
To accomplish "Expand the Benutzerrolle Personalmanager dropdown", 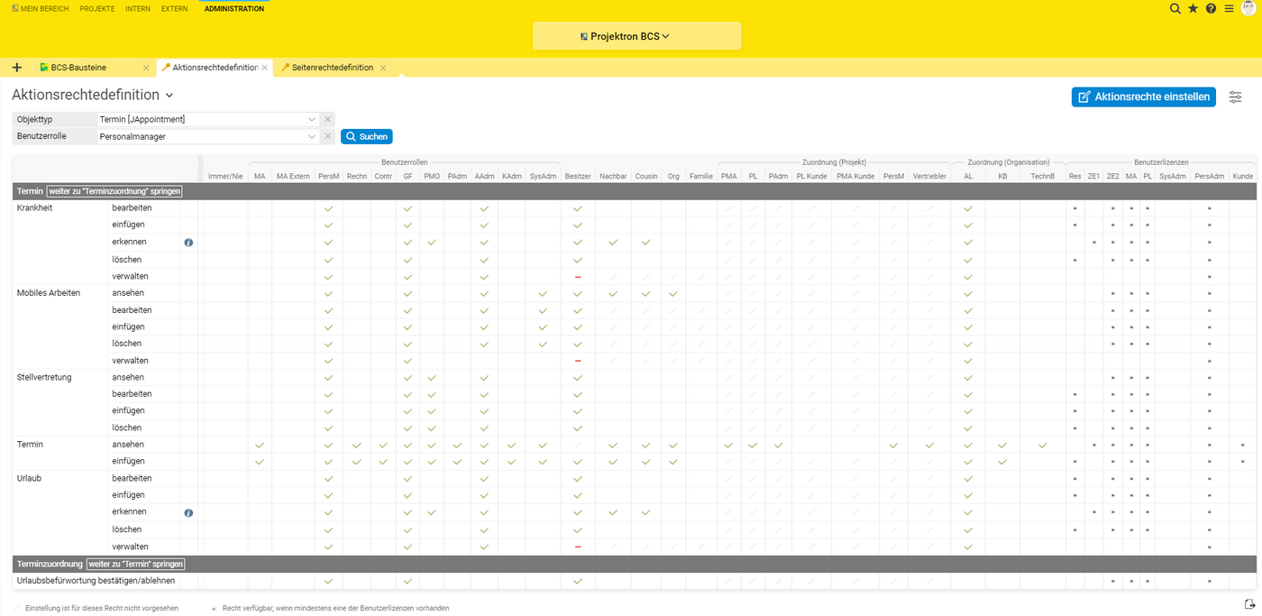I will tap(312, 136).
